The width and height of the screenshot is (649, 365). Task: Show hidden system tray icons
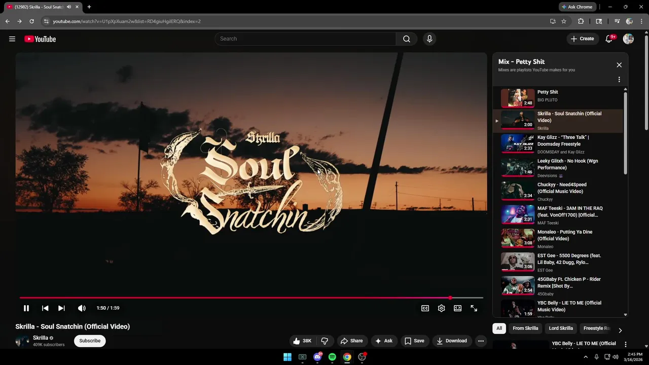click(x=586, y=357)
